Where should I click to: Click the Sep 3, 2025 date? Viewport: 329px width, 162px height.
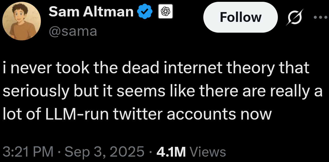(x=104, y=151)
